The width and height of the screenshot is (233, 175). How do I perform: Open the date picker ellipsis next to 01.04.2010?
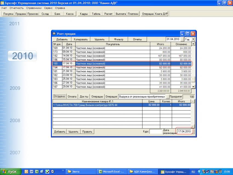(x=182, y=39)
